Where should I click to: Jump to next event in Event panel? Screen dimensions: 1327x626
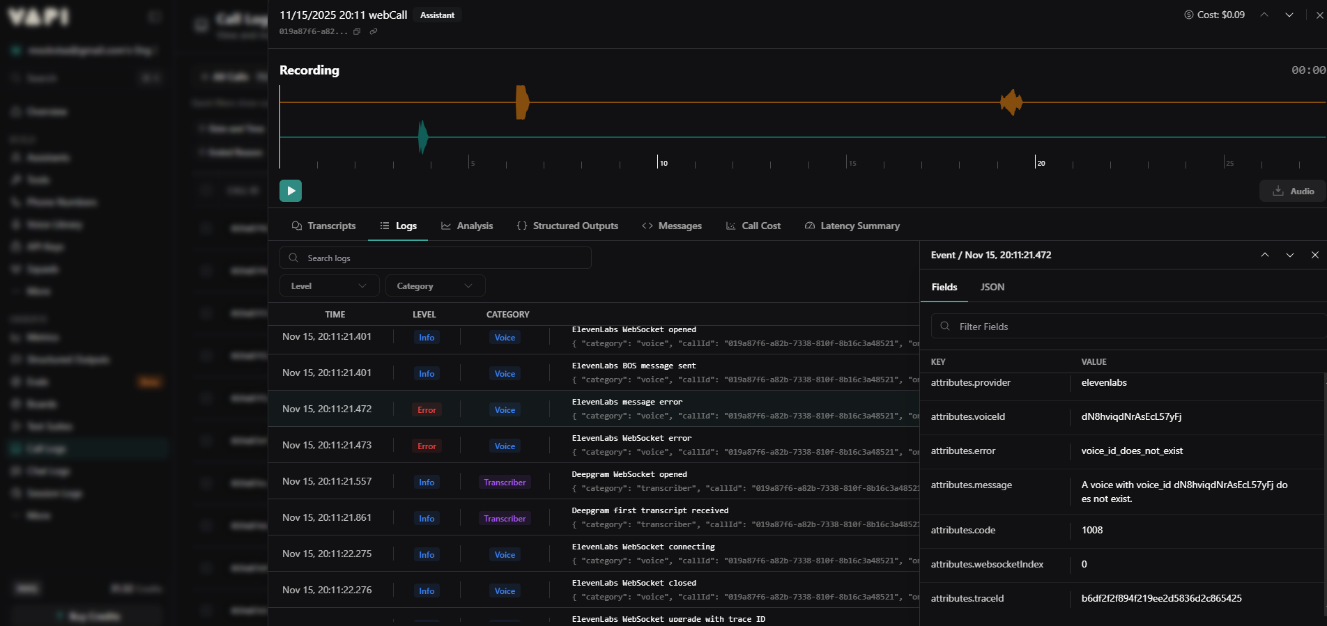(1290, 255)
